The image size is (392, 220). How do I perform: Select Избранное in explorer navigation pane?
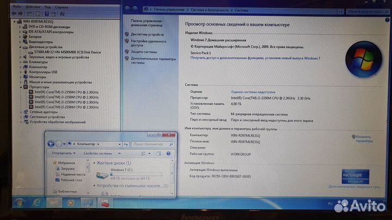pyautogui.click(x=66, y=162)
